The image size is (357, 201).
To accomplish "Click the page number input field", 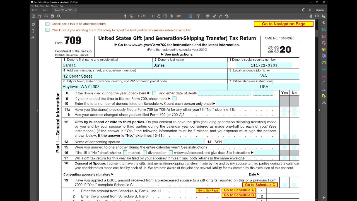I will pos(138,16).
